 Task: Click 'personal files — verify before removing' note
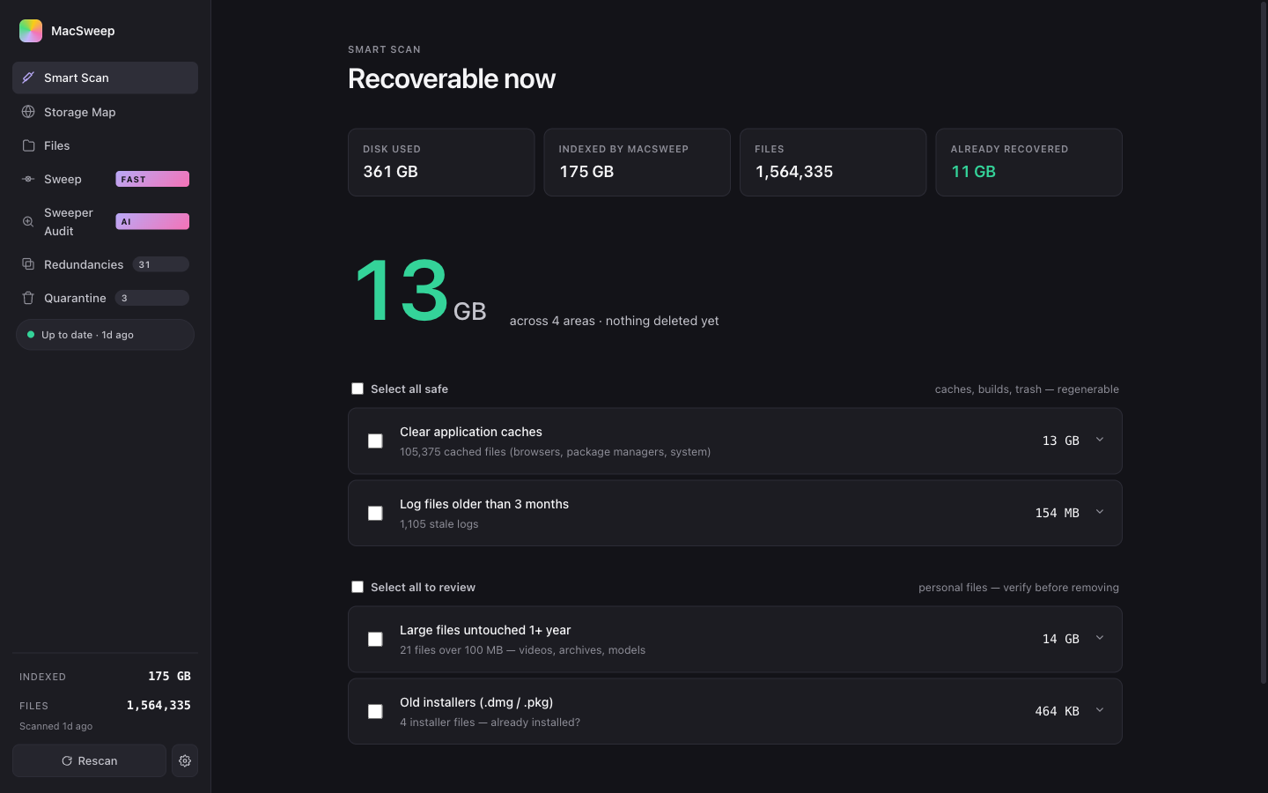click(1019, 587)
